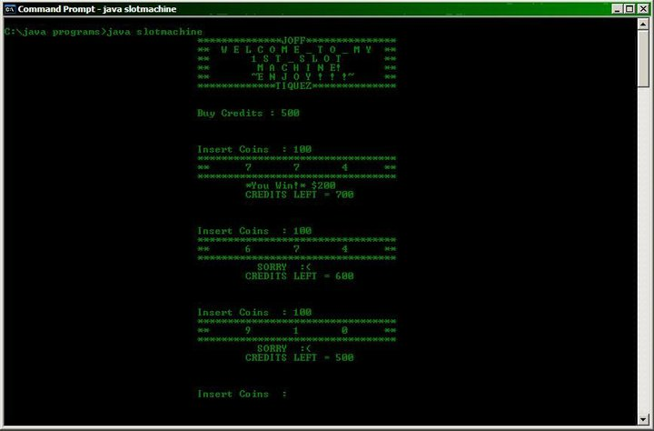Viewport: 654px width, 431px height.
Task: Click the title bar text 'java slotmachine'
Action: coord(140,9)
